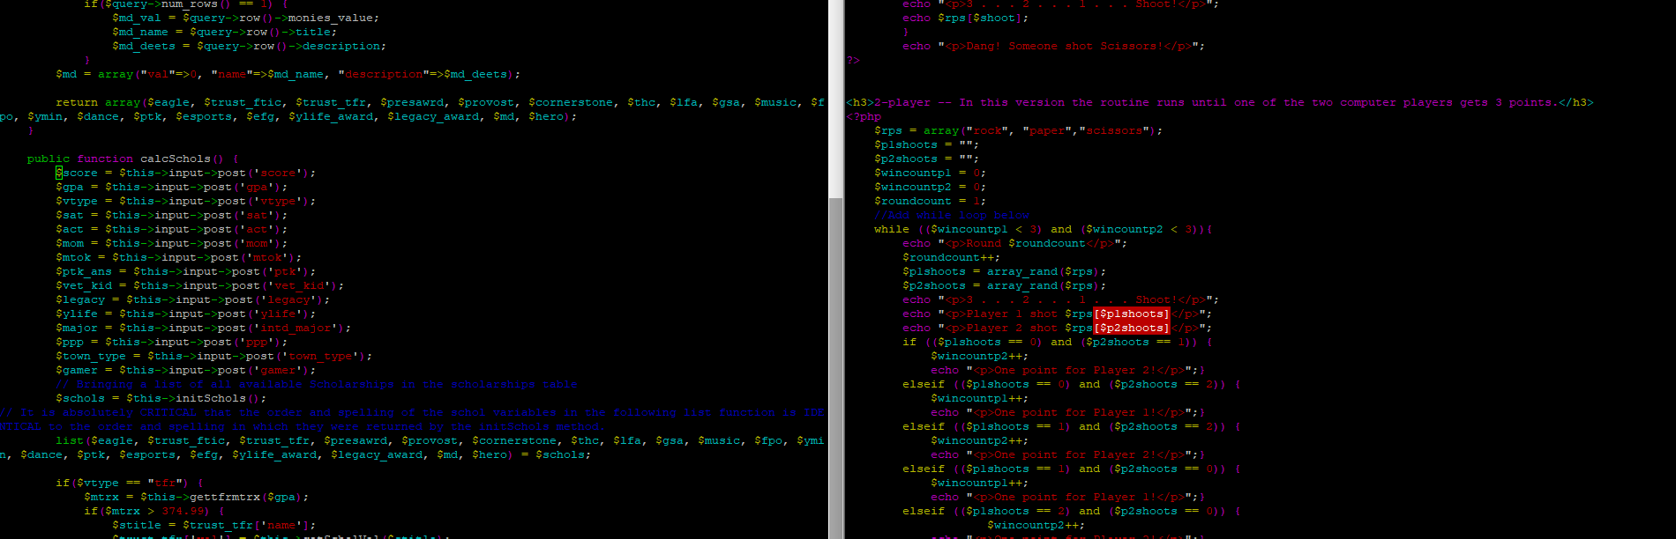Click the $act = post('act') line
Image resolution: width=1676 pixels, height=539 pixels.
[171, 229]
